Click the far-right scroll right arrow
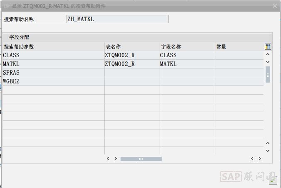 click(260, 159)
